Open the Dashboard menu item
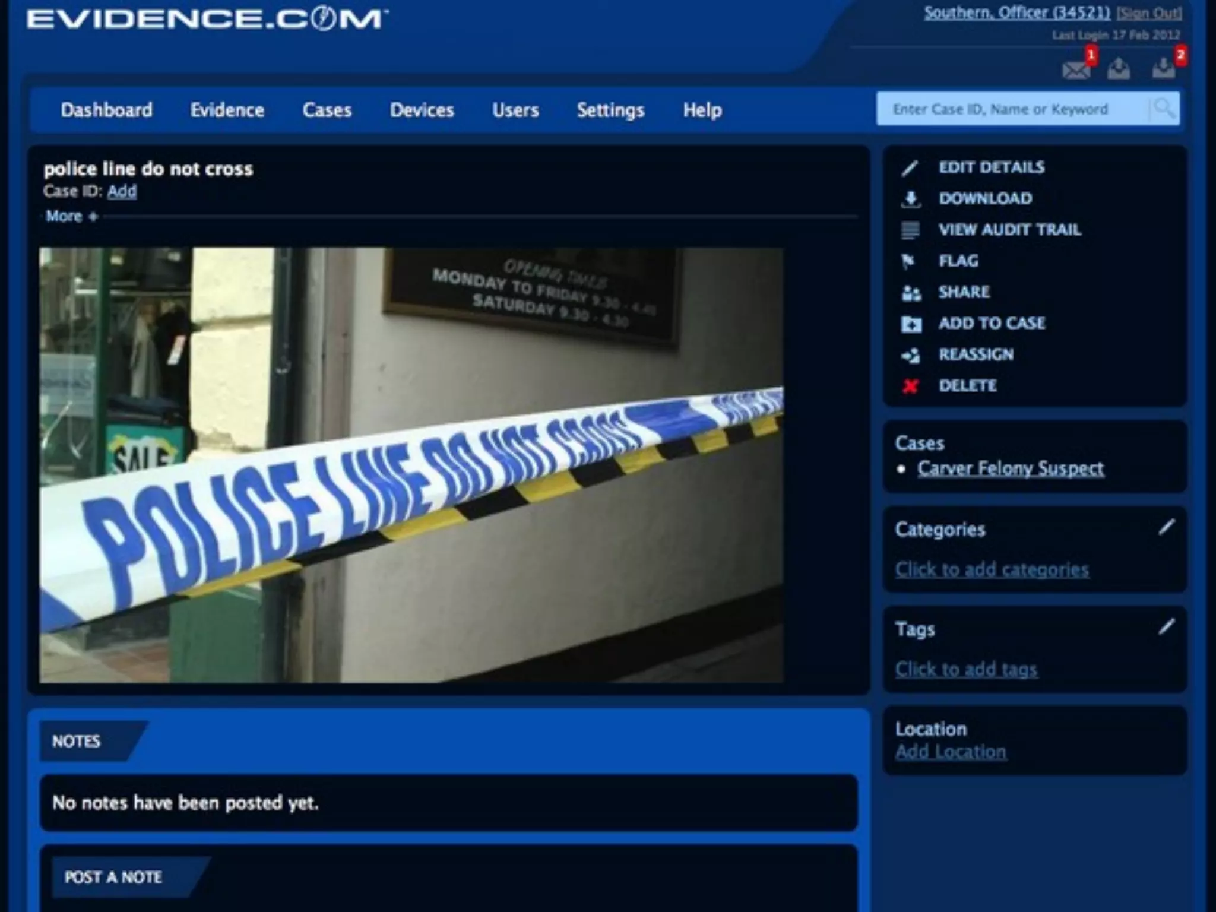This screenshot has height=912, width=1216. click(107, 110)
